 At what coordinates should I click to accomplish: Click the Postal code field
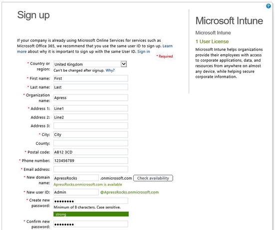[x=91, y=152]
